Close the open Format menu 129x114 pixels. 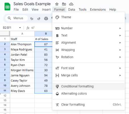tap(59, 9)
